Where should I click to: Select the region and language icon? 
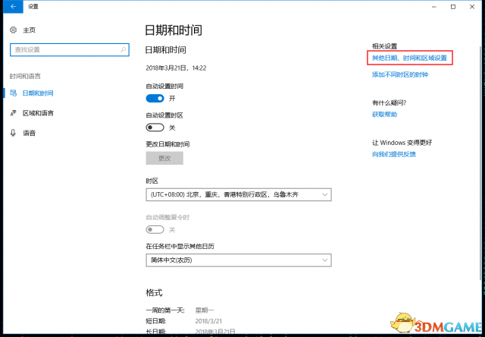[x=14, y=113]
